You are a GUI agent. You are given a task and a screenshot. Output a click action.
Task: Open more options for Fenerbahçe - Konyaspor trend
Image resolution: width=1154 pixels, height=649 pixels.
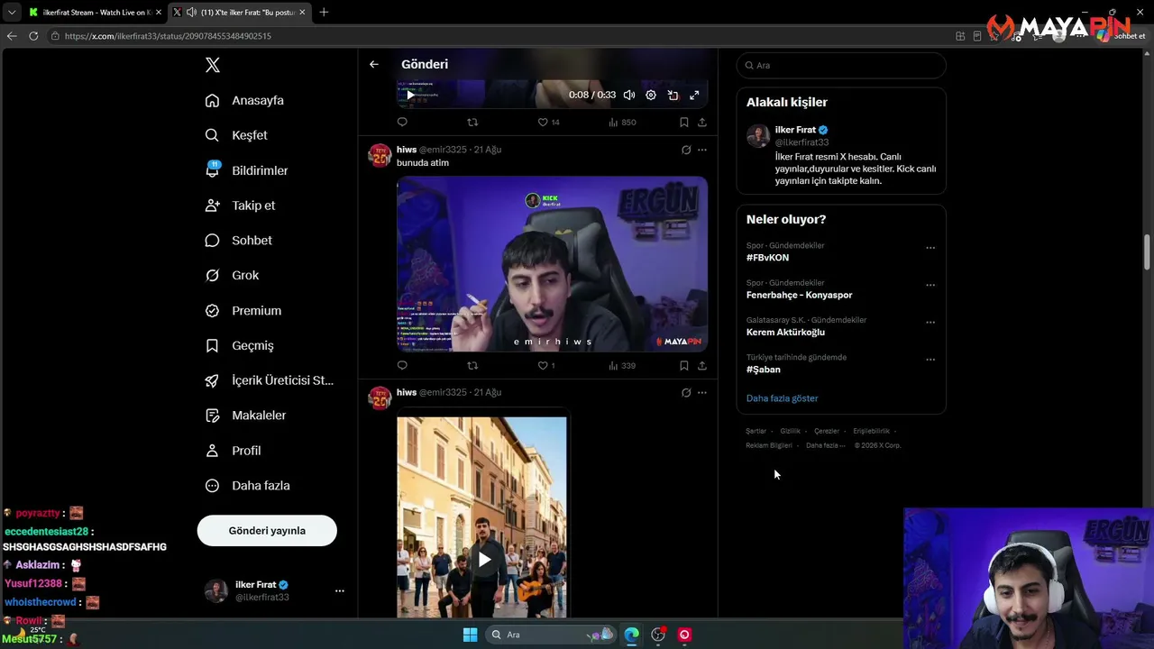(x=930, y=285)
